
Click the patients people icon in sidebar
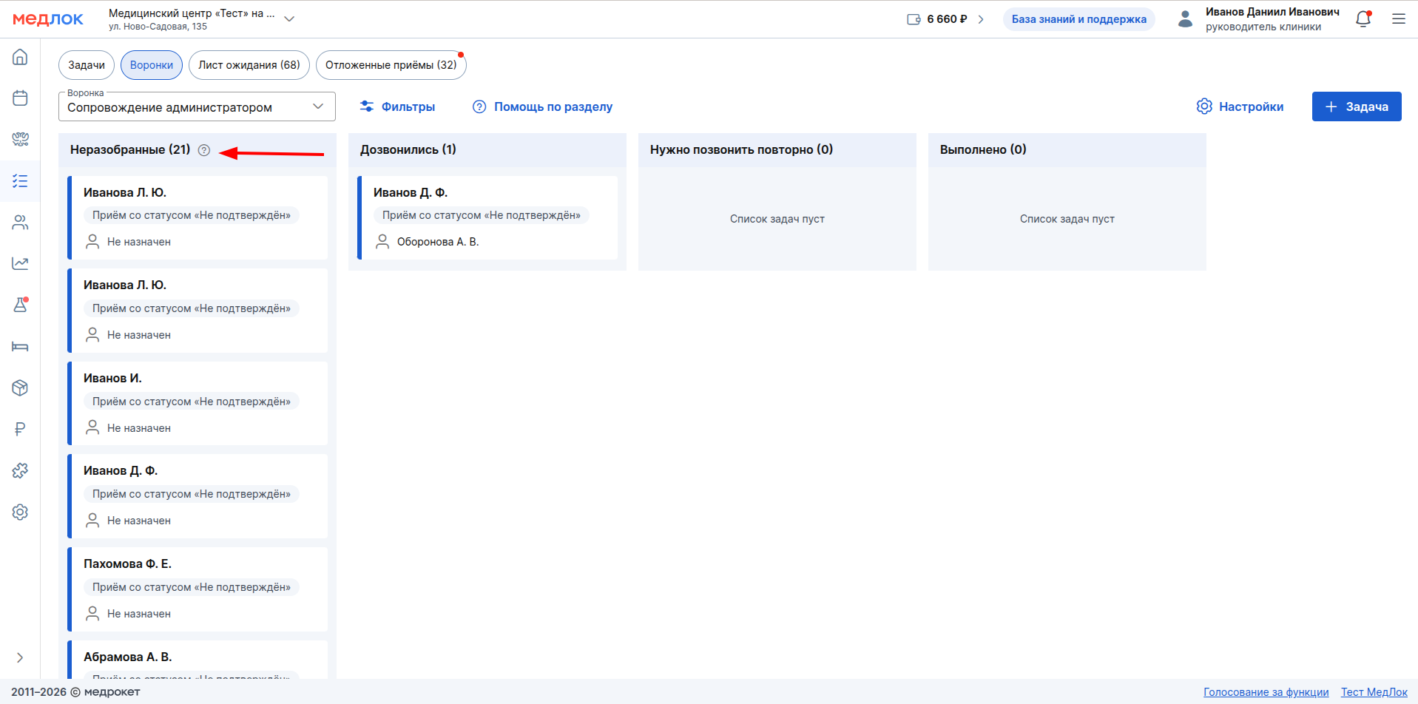[x=20, y=222]
